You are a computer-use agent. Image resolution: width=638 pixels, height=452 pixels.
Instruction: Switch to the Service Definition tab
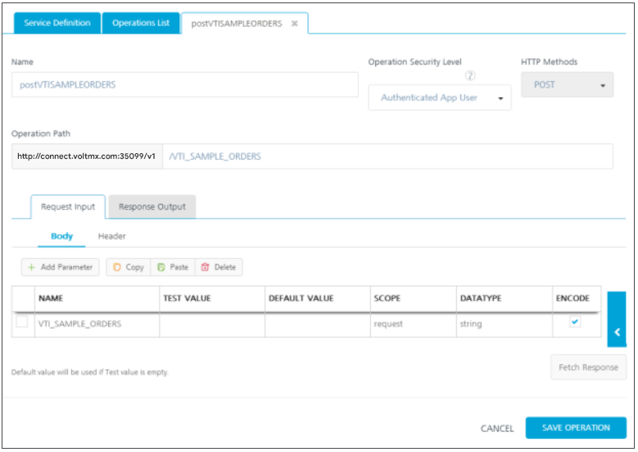[57, 23]
